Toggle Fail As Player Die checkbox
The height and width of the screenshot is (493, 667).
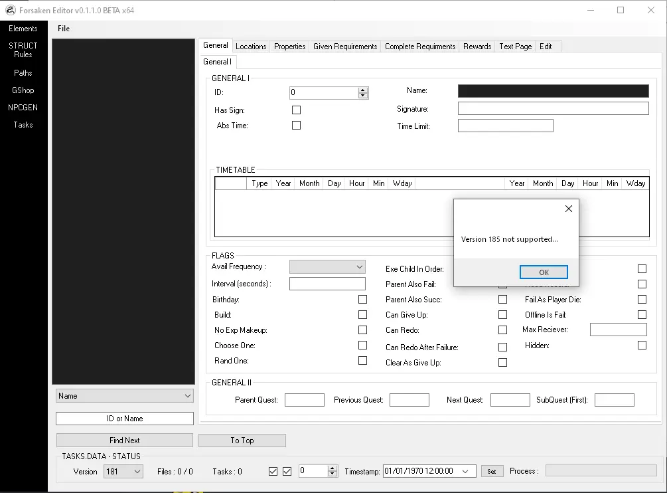pyautogui.click(x=642, y=299)
